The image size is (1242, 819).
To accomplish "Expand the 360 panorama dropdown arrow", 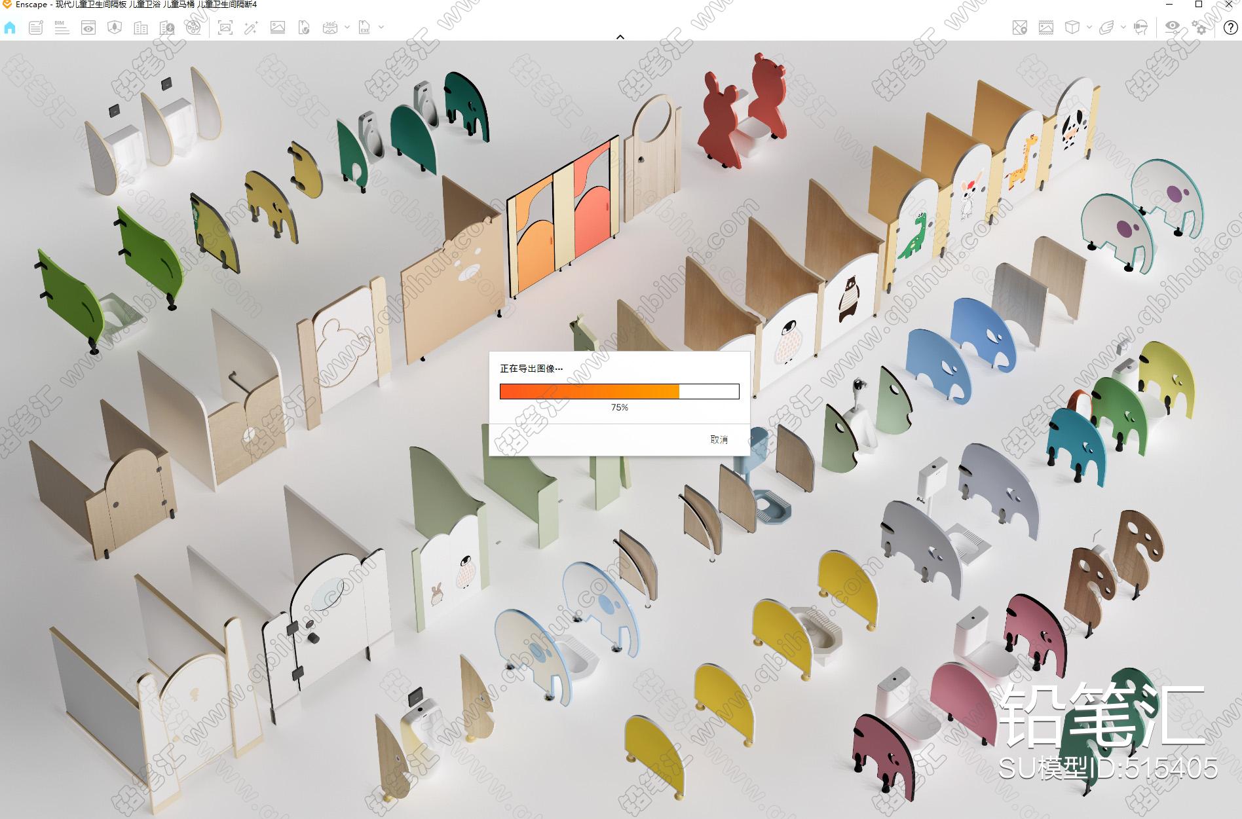I will coord(347,27).
